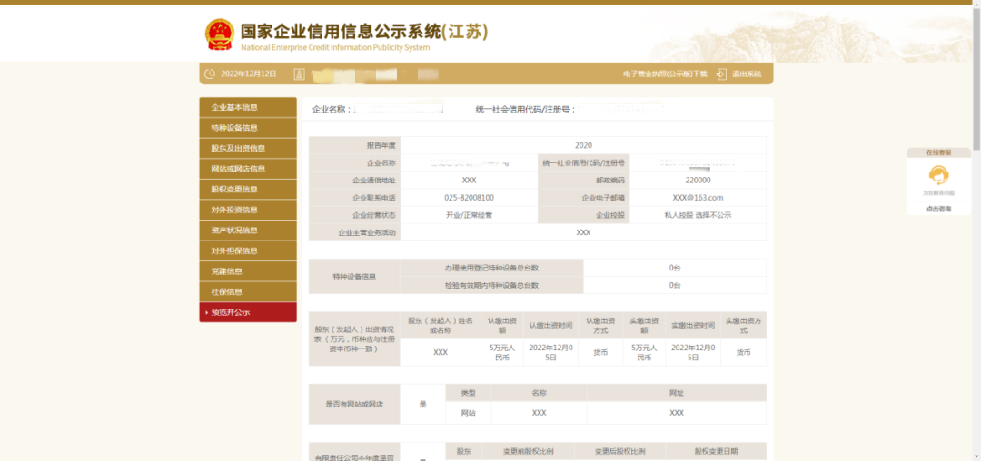Click 点击咨询 in online service widget
This screenshot has height=461, width=981.
point(938,209)
